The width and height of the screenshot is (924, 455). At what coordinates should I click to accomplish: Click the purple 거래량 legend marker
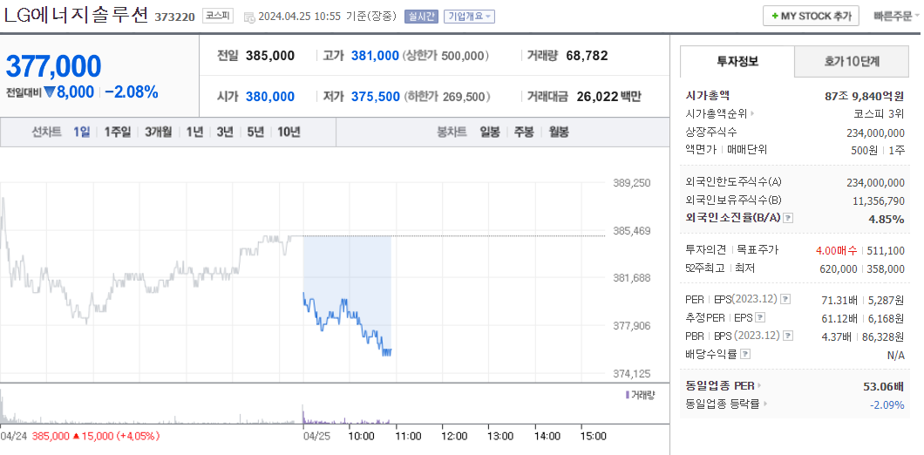pyautogui.click(x=627, y=394)
